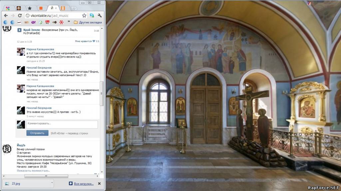Open Марина Калашникова's profile from first comment
The height and width of the screenshot is (191, 341).
click(x=40, y=49)
